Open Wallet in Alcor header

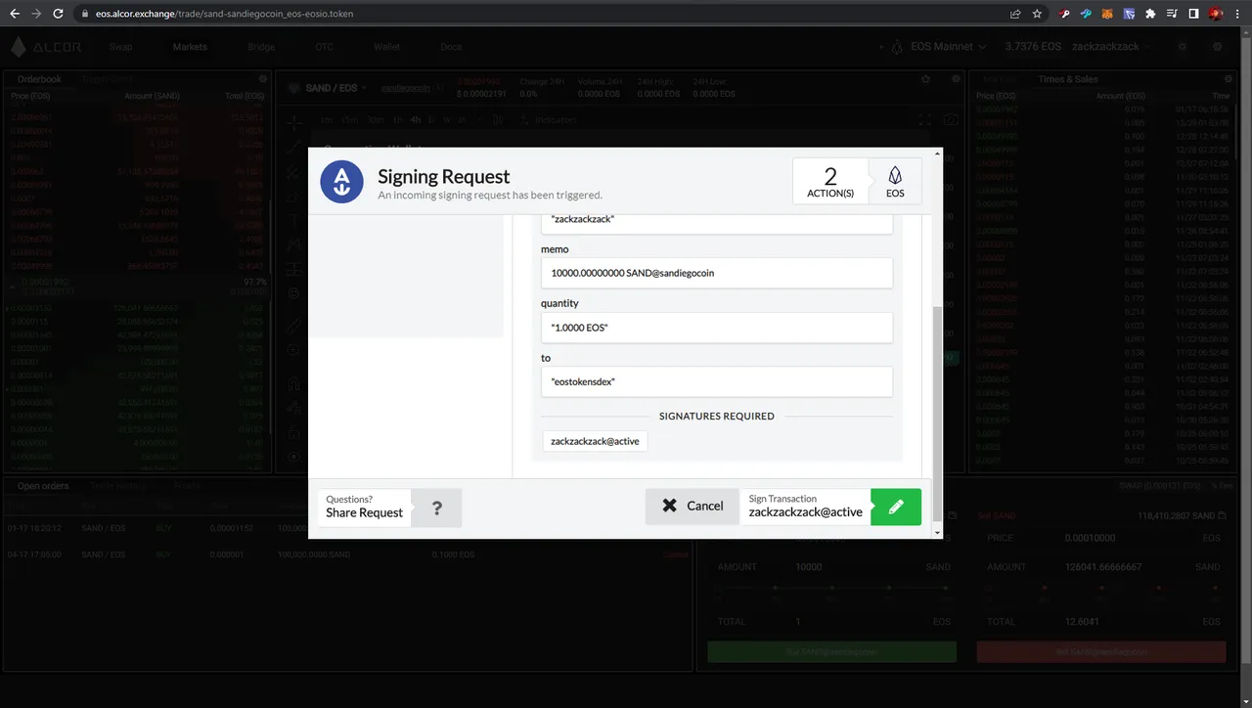(386, 47)
